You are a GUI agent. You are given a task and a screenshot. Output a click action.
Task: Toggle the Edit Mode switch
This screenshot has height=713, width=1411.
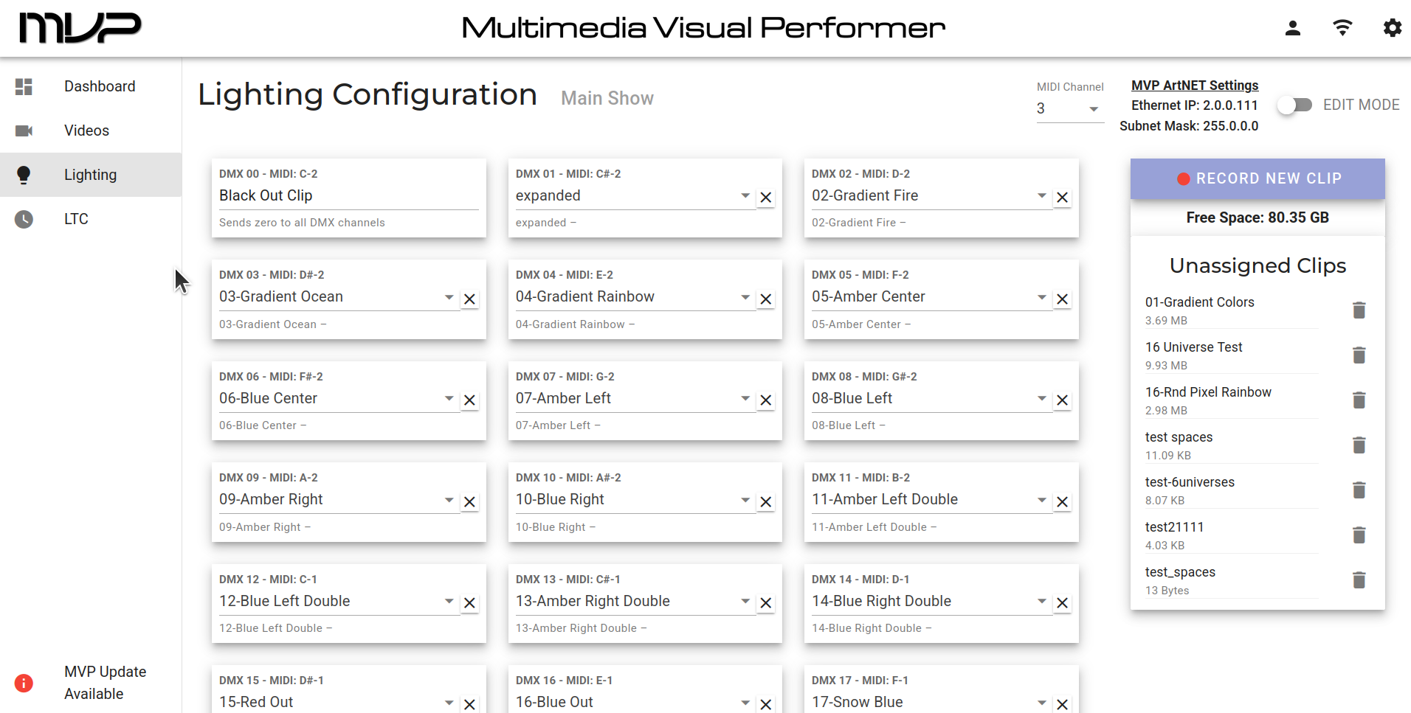coord(1296,105)
